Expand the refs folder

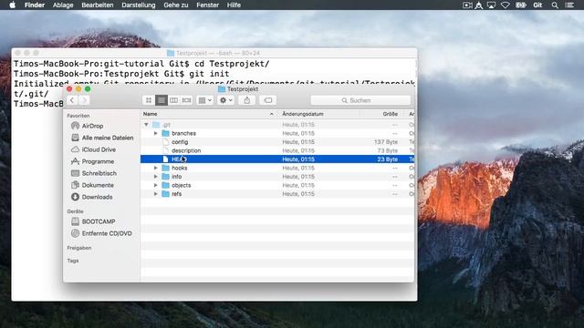(156, 194)
